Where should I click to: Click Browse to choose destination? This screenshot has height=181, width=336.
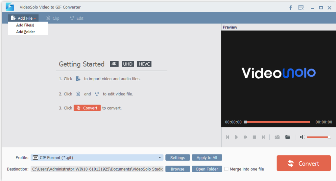[x=178, y=169]
